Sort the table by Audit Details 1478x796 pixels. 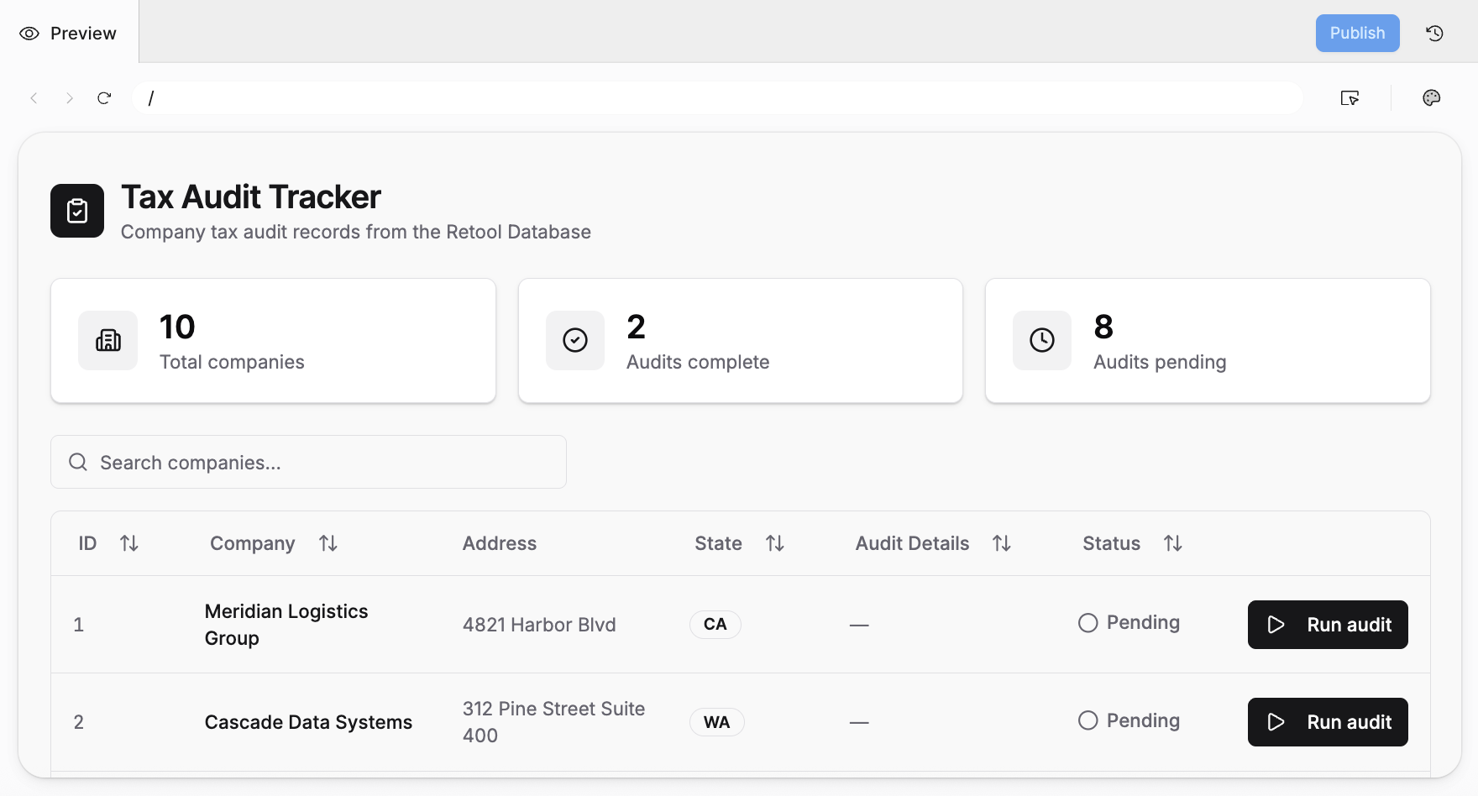[x=1002, y=543]
